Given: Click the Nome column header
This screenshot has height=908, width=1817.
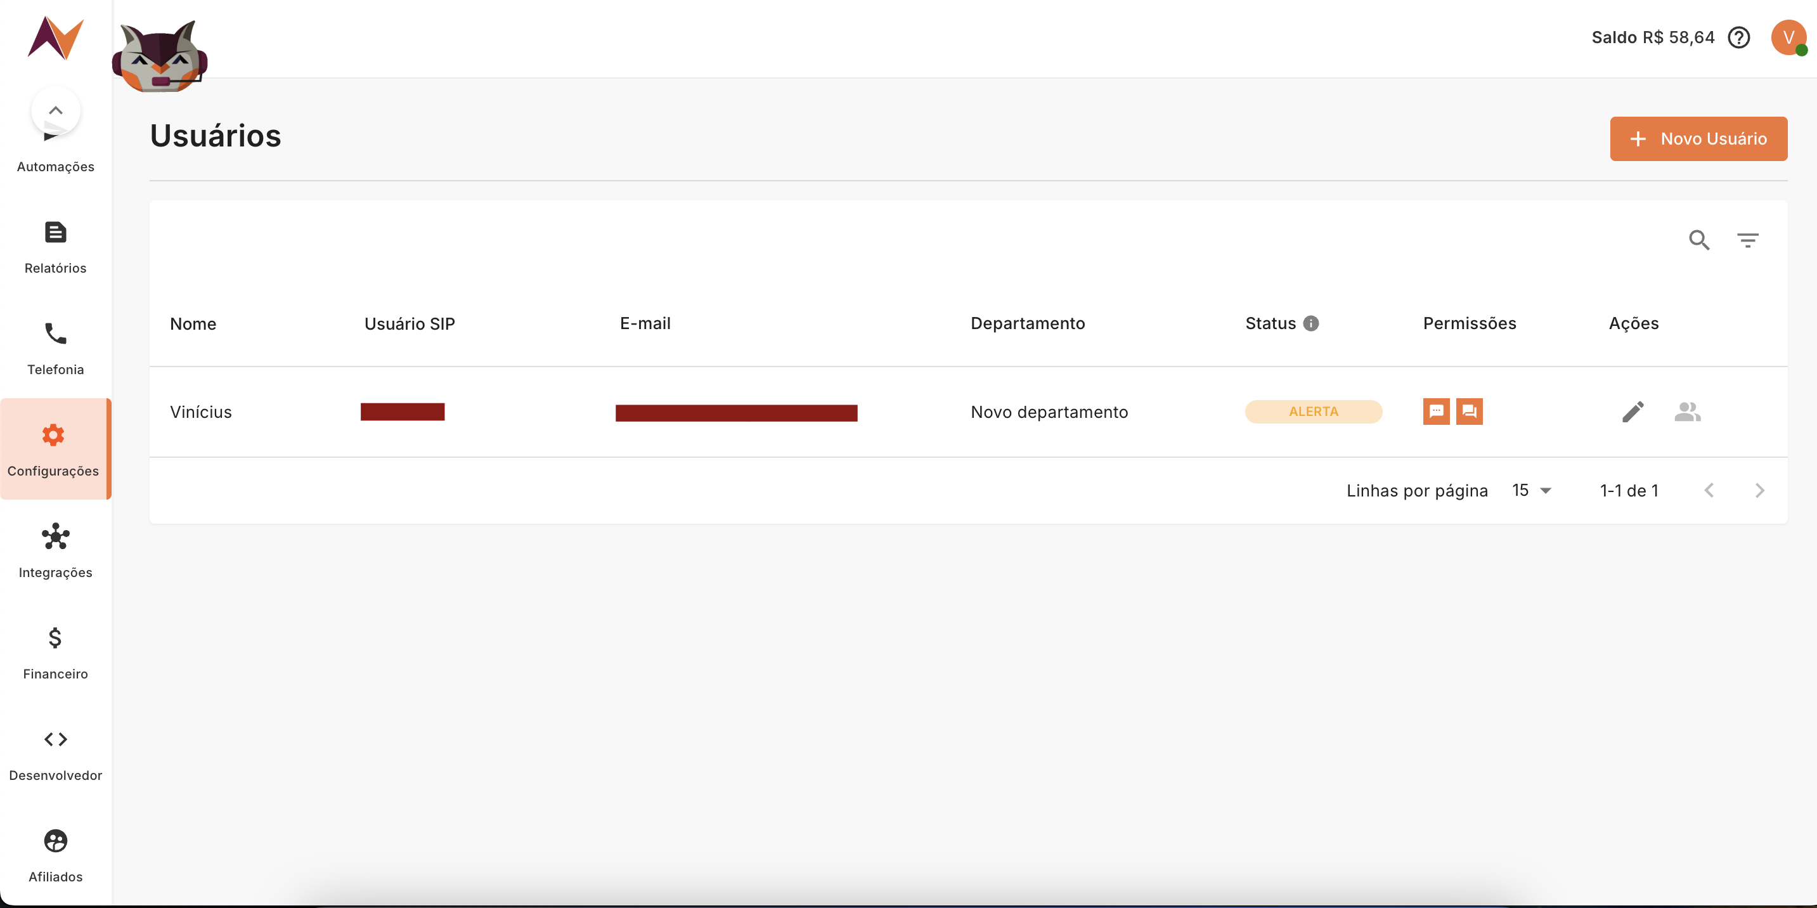Looking at the screenshot, I should pos(193,324).
